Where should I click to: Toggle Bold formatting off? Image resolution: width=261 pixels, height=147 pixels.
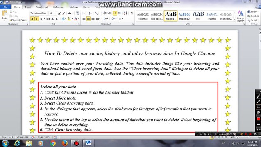pyautogui.click(x=32, y=19)
